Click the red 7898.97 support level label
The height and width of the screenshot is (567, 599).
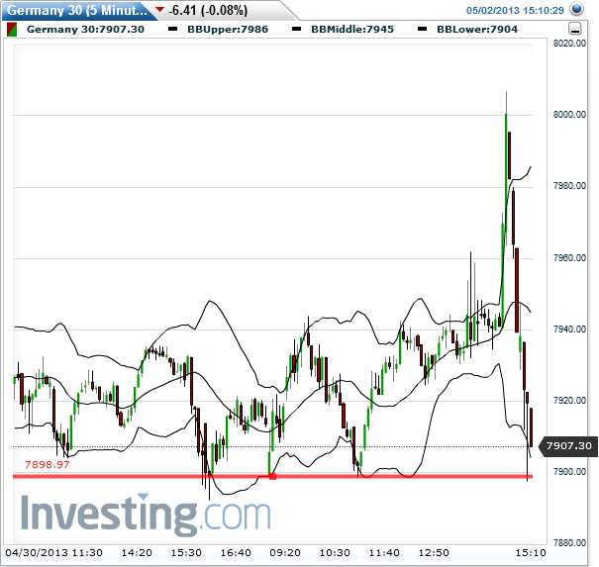coord(47,465)
